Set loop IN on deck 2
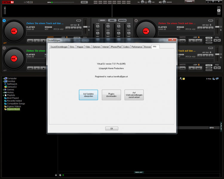The width and height of the screenshot is (224, 179). [192, 41]
